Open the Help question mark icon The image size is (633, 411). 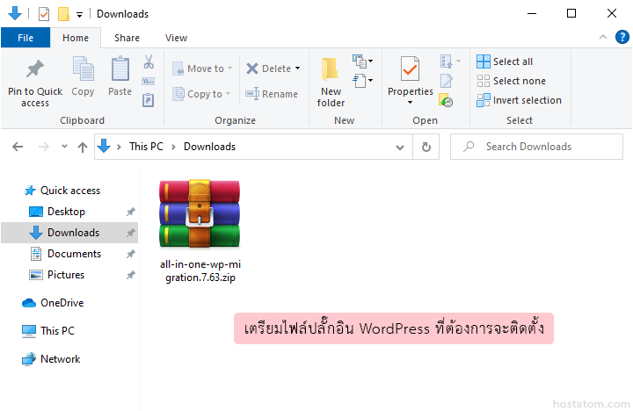click(x=621, y=38)
